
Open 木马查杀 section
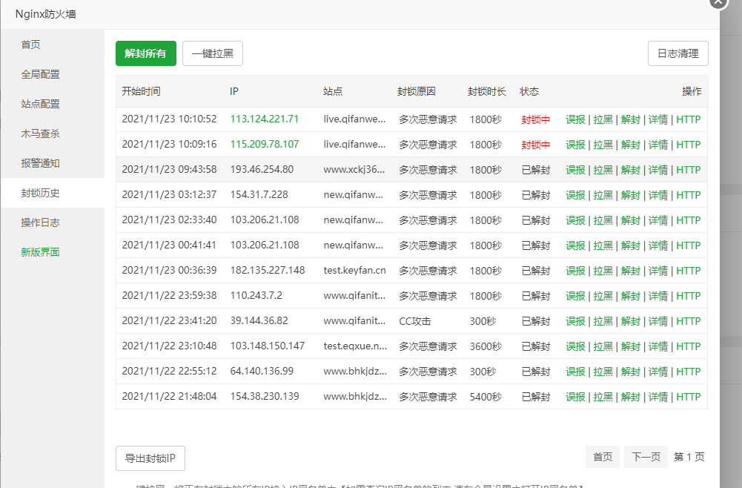[41, 133]
